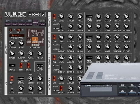The width and height of the screenshot is (140, 104).
Task: Open the M.Wheel PMD CONTR. selector
Action: [40, 65]
